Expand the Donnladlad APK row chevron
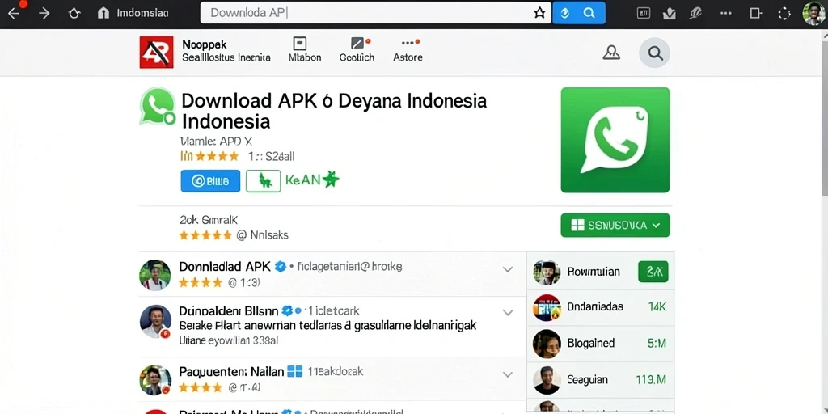The width and height of the screenshot is (828, 414). pyautogui.click(x=508, y=269)
